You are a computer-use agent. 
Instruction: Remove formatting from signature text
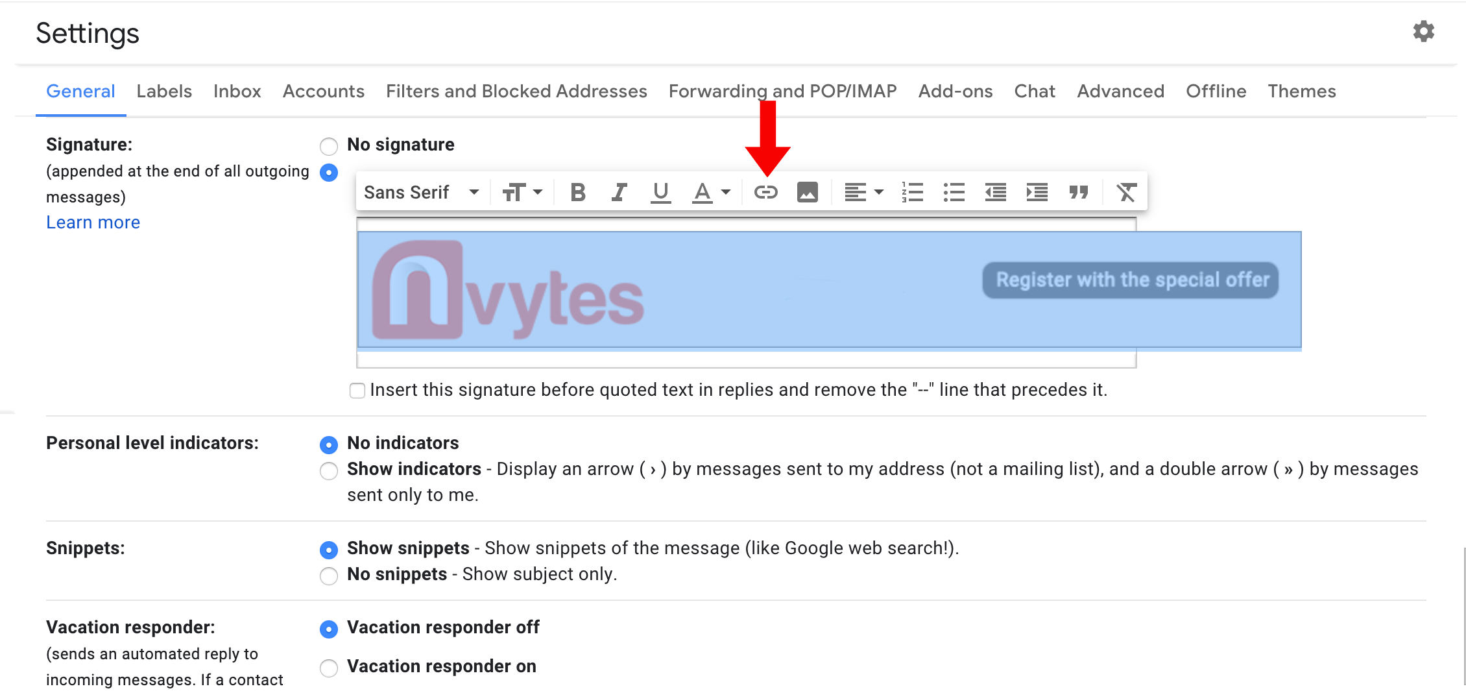pos(1126,193)
